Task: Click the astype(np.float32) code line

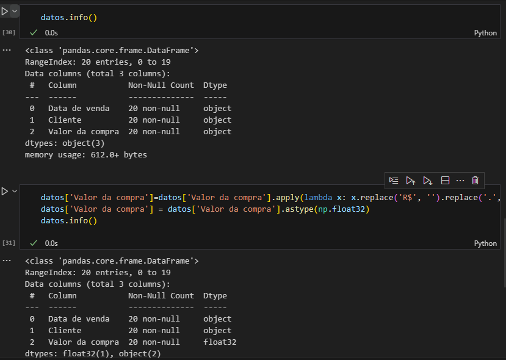Action: [x=205, y=209]
